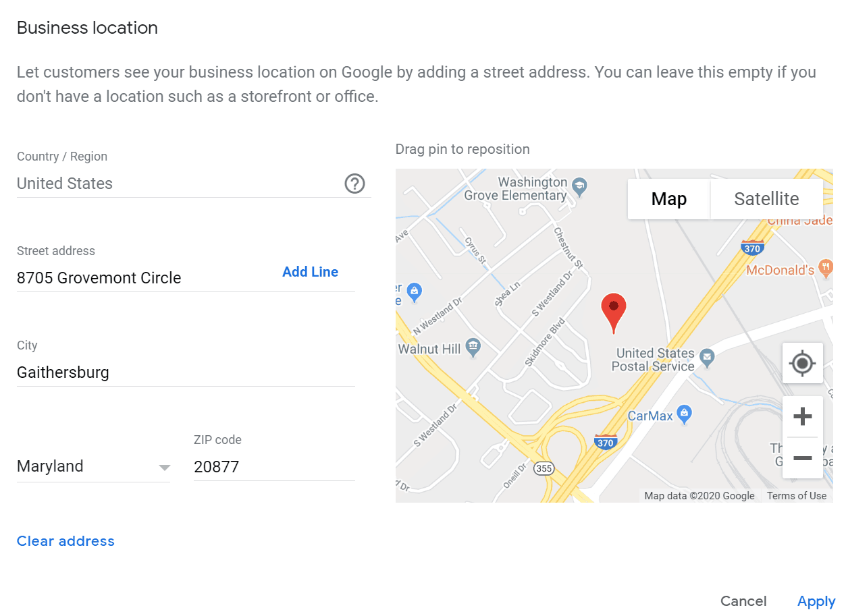
Task: Click the McDonald's restaurant icon on map
Action: coord(825,269)
